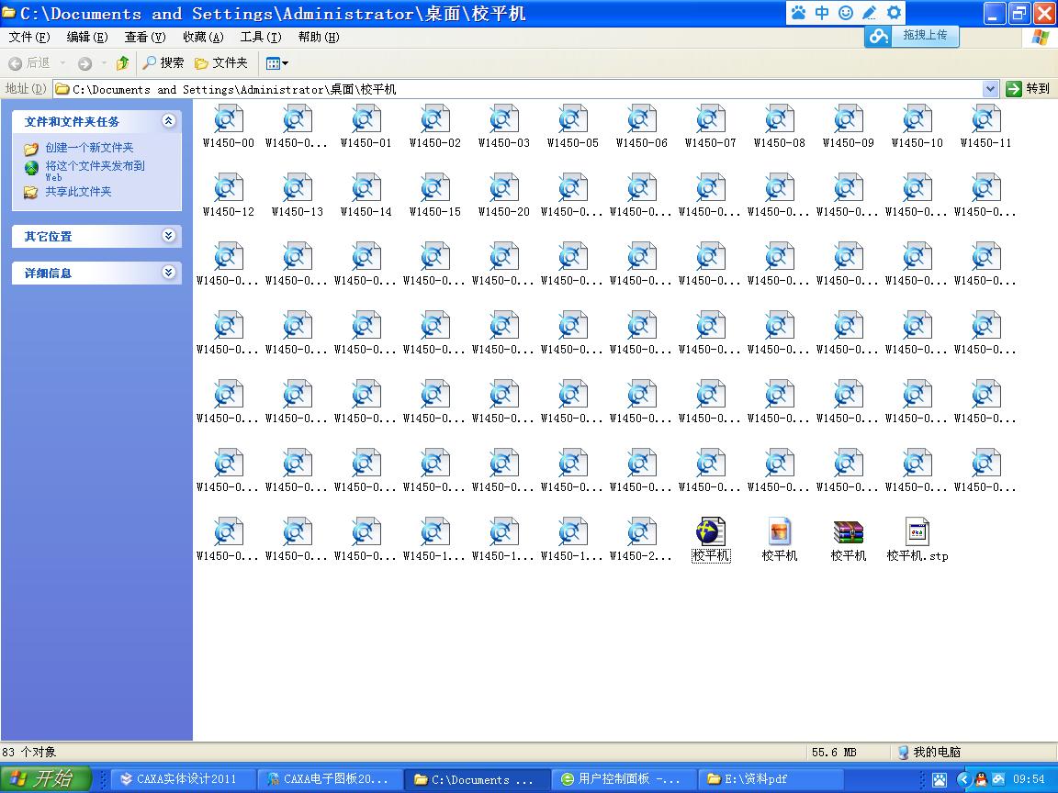Click 将这个文件夹发布到 Web link
This screenshot has width=1058, height=793.
95,171
